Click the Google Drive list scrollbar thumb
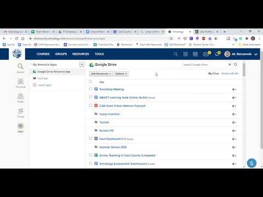 click(x=244, y=69)
